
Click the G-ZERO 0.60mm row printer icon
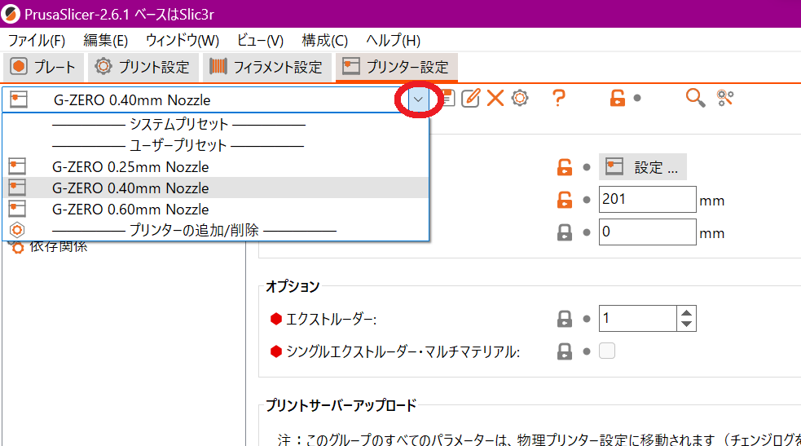click(x=17, y=209)
